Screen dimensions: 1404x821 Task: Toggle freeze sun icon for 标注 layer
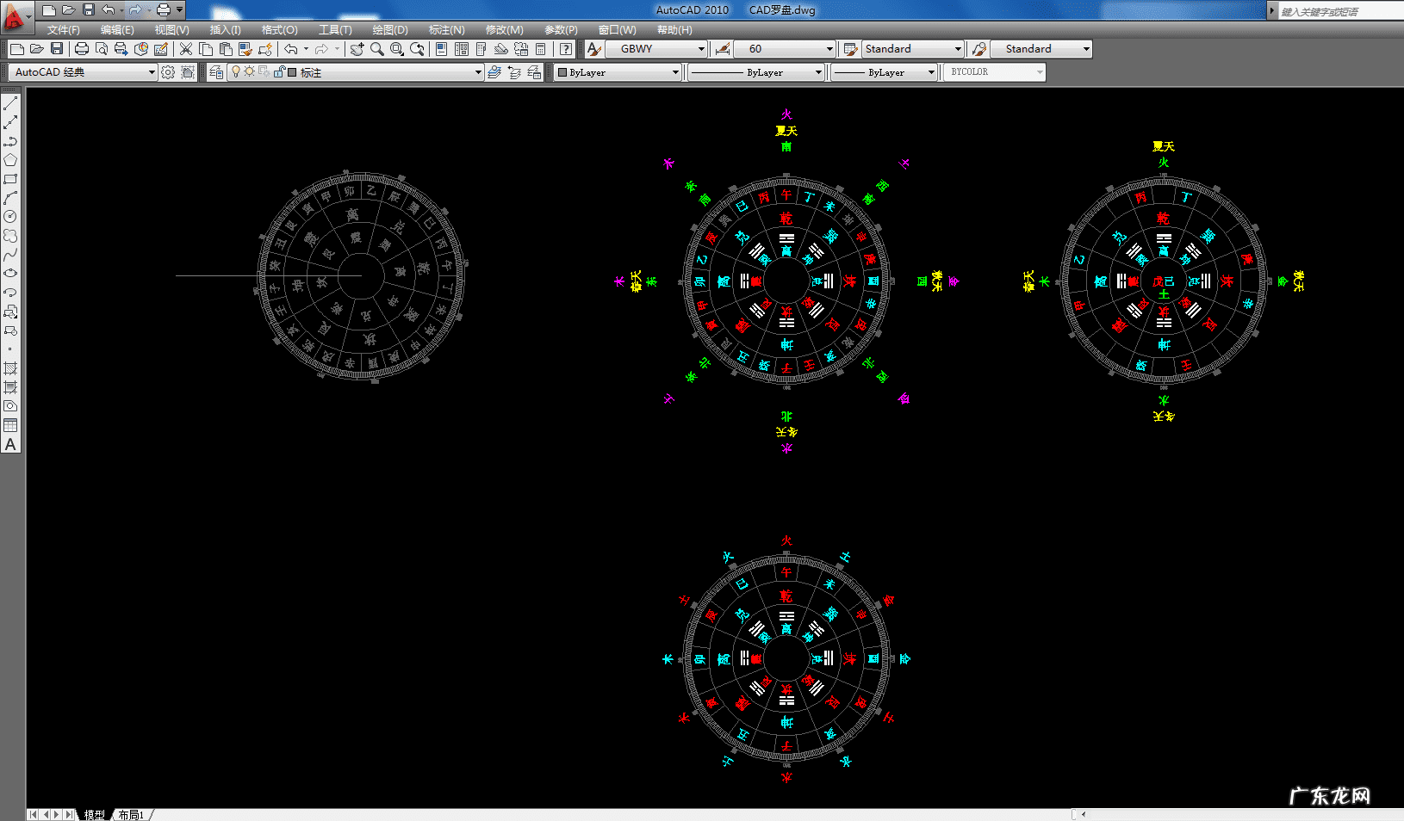249,72
